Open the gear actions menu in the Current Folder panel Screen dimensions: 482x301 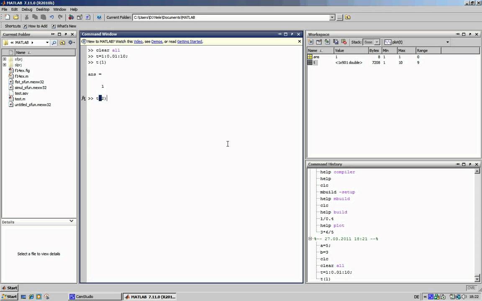[71, 42]
